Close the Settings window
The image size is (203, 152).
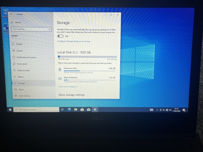tap(118, 15)
